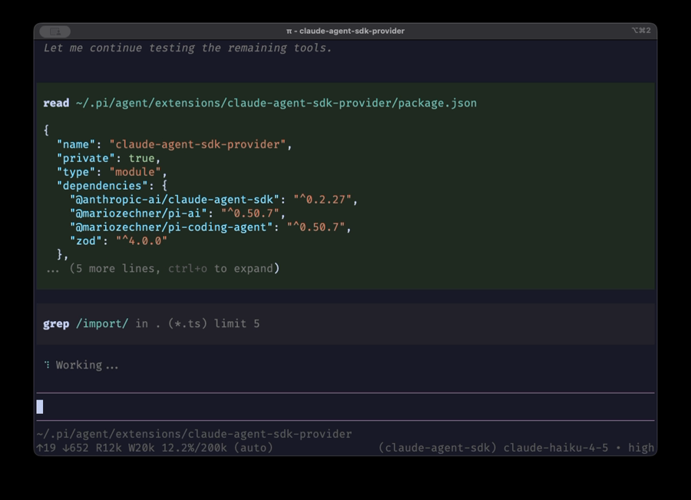Click the "@anthropic-ai/claude-agent-sdk" dependency name
Image resolution: width=691 pixels, height=500 pixels.
174,200
